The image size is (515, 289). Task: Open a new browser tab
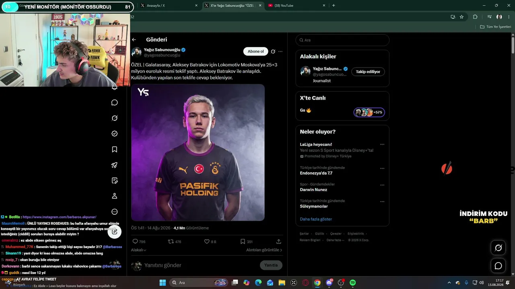[334, 6]
